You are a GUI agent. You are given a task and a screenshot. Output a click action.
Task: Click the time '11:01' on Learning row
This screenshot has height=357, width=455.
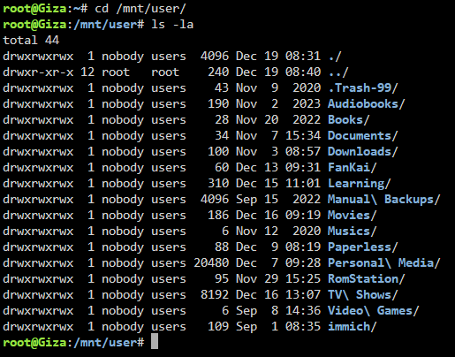pyautogui.click(x=303, y=184)
